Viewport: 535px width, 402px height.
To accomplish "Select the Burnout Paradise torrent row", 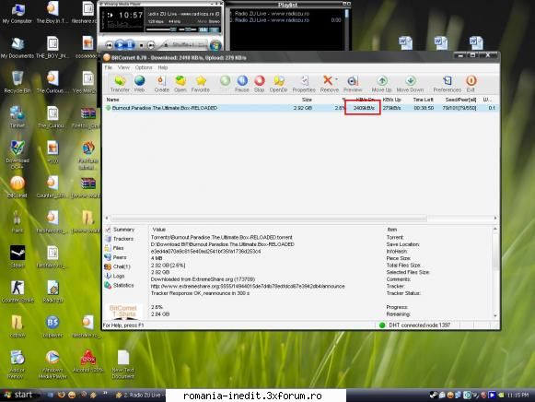I will [300, 108].
